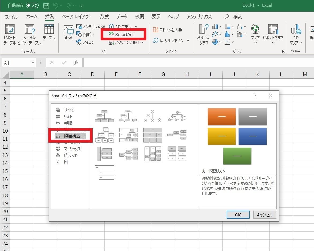Click the テーブル icon
The height and width of the screenshot is (251, 314).
[49, 32]
